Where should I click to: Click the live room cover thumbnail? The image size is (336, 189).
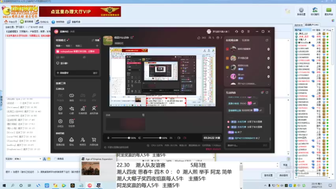(x=108, y=40)
